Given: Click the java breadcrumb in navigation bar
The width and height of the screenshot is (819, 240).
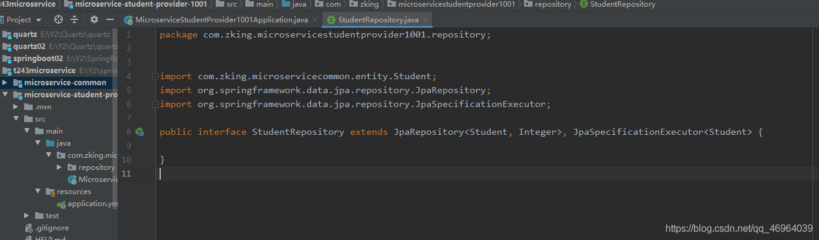Looking at the screenshot, I should [x=294, y=4].
